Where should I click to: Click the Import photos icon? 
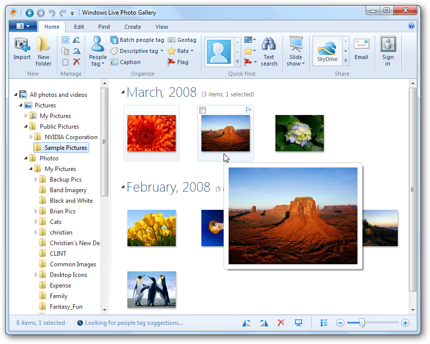[x=22, y=51]
